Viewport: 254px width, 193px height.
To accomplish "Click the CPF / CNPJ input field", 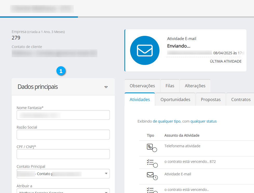I will tap(63, 154).
